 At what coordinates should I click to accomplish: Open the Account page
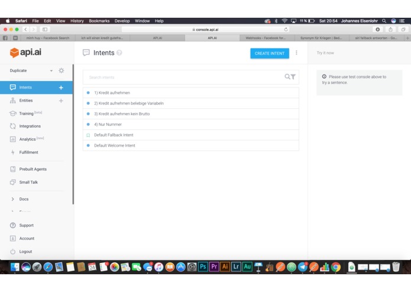27,238
